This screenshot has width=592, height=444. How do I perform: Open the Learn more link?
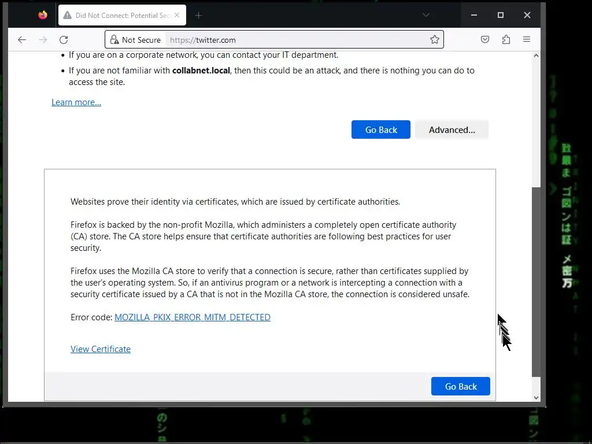76,102
